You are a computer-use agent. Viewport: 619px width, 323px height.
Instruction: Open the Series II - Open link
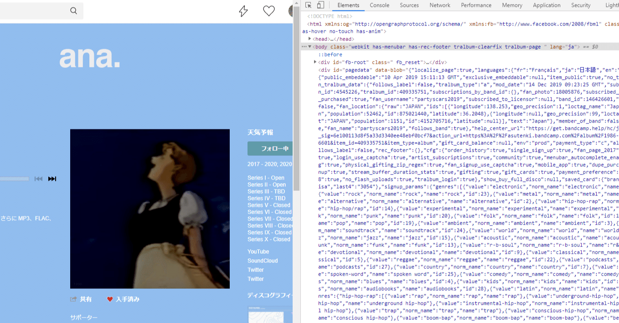pos(267,185)
